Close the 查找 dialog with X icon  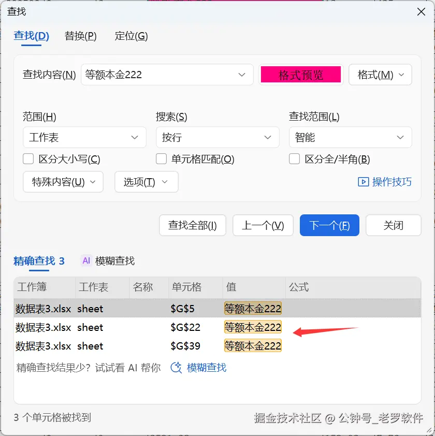tap(421, 12)
